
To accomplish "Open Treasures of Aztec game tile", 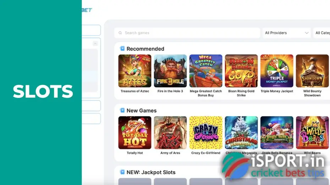I will (x=135, y=71).
